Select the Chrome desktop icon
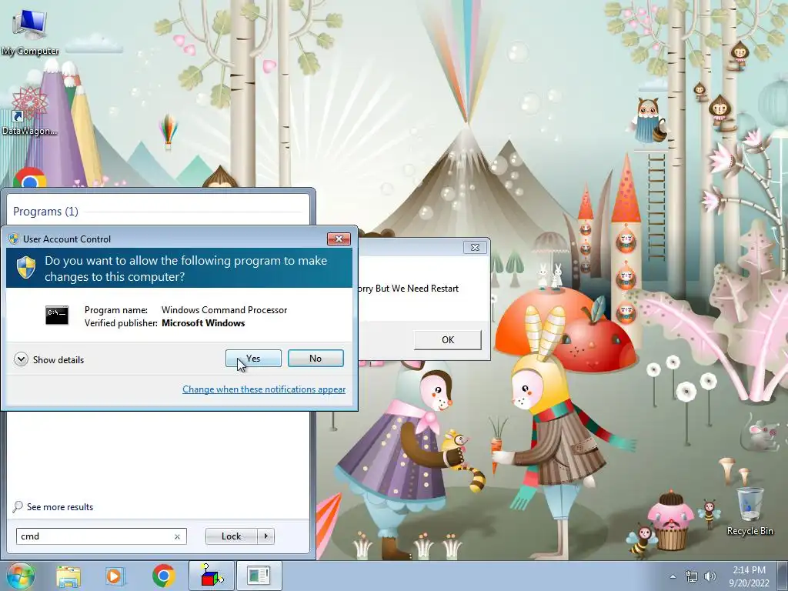 coord(30,178)
